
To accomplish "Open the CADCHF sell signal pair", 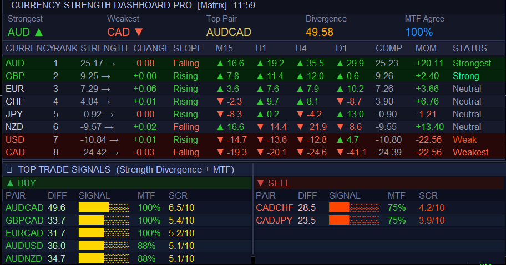I will click(x=275, y=208).
